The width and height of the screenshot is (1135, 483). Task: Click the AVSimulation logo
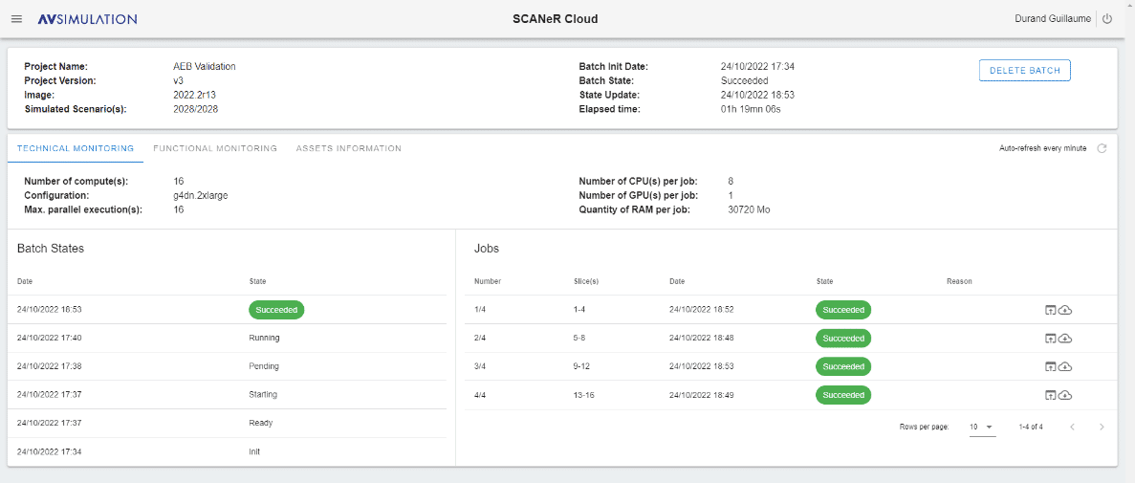pos(87,19)
